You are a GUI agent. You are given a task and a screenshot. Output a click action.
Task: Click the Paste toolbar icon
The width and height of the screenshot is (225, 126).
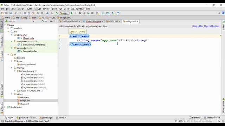pyautogui.click(x=33, y=13)
